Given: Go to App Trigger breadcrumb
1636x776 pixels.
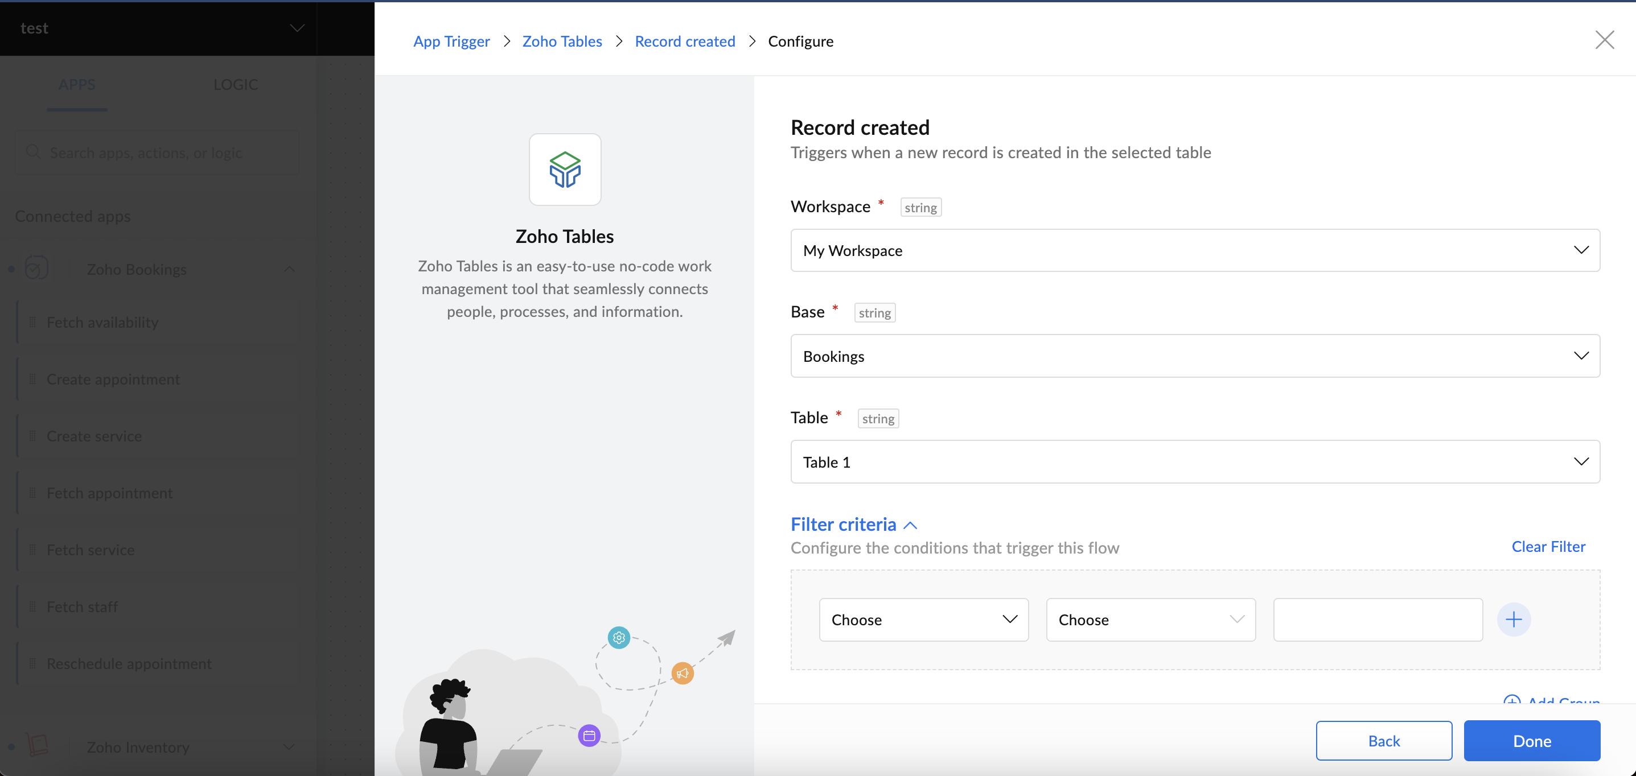Looking at the screenshot, I should [451, 41].
